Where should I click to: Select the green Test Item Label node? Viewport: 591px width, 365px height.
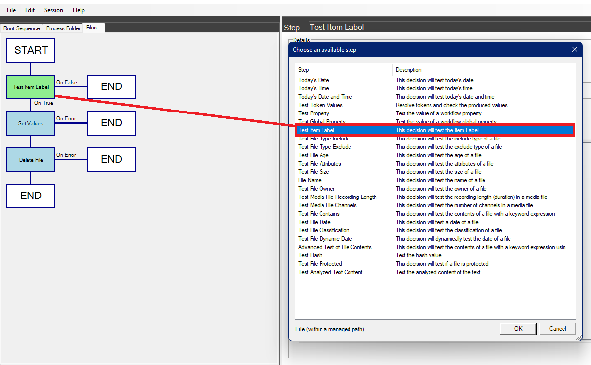tap(31, 87)
